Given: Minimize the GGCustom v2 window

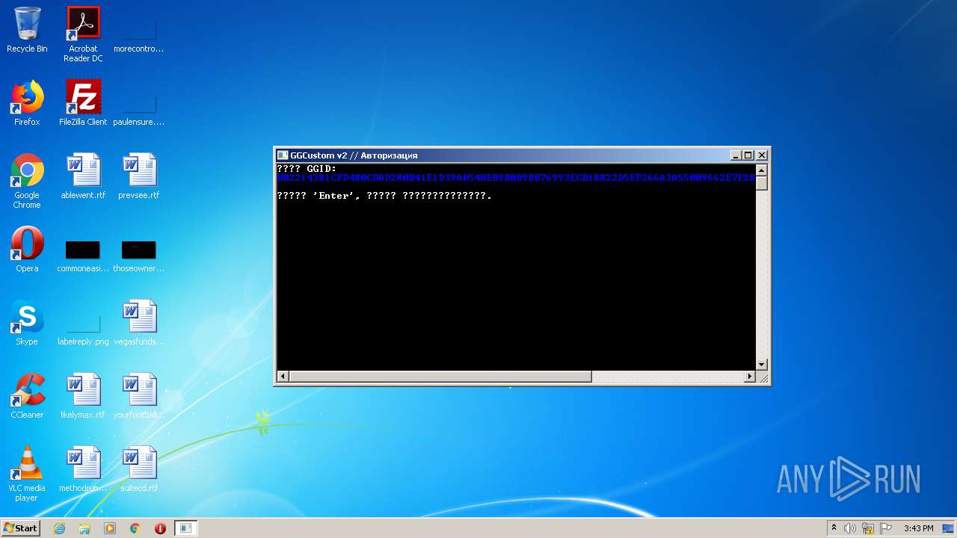Looking at the screenshot, I should pyautogui.click(x=735, y=155).
